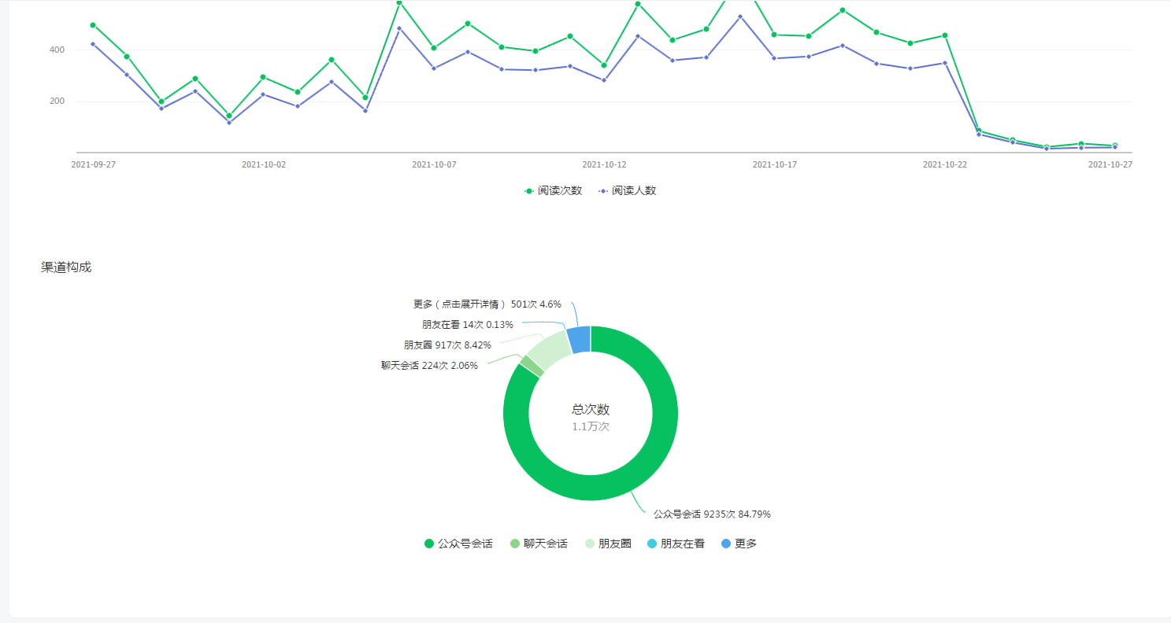This screenshot has height=623, width=1171.
Task: Click 阅读人数 data point at 2021-10-07
Action: coord(434,68)
